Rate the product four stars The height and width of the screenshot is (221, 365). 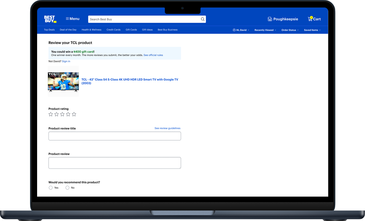68,114
